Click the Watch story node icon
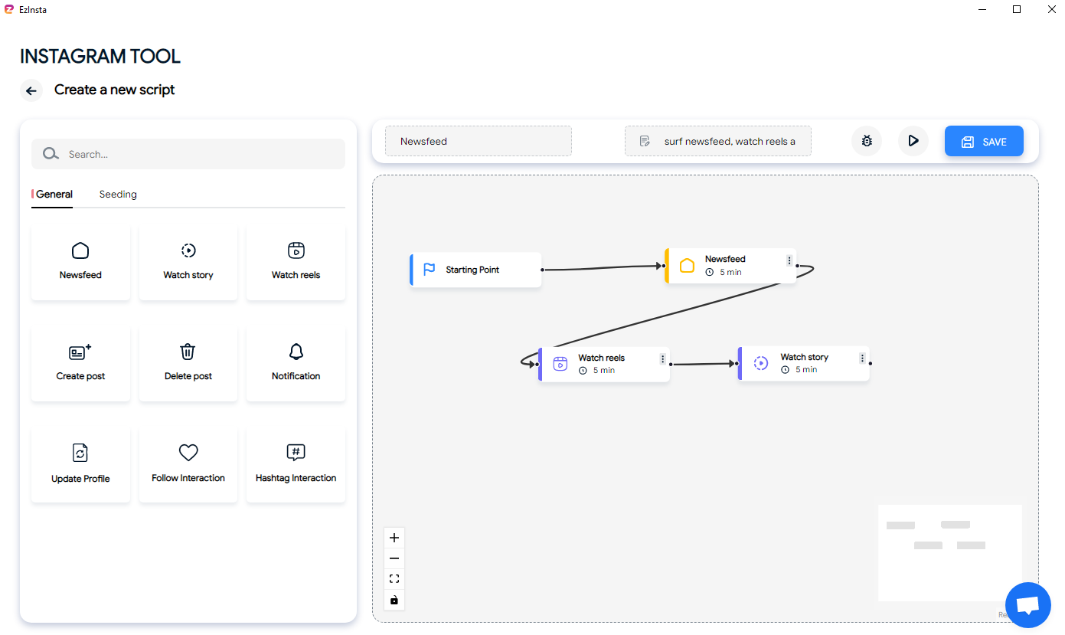The height and width of the screenshot is (635, 1065). [x=761, y=364]
